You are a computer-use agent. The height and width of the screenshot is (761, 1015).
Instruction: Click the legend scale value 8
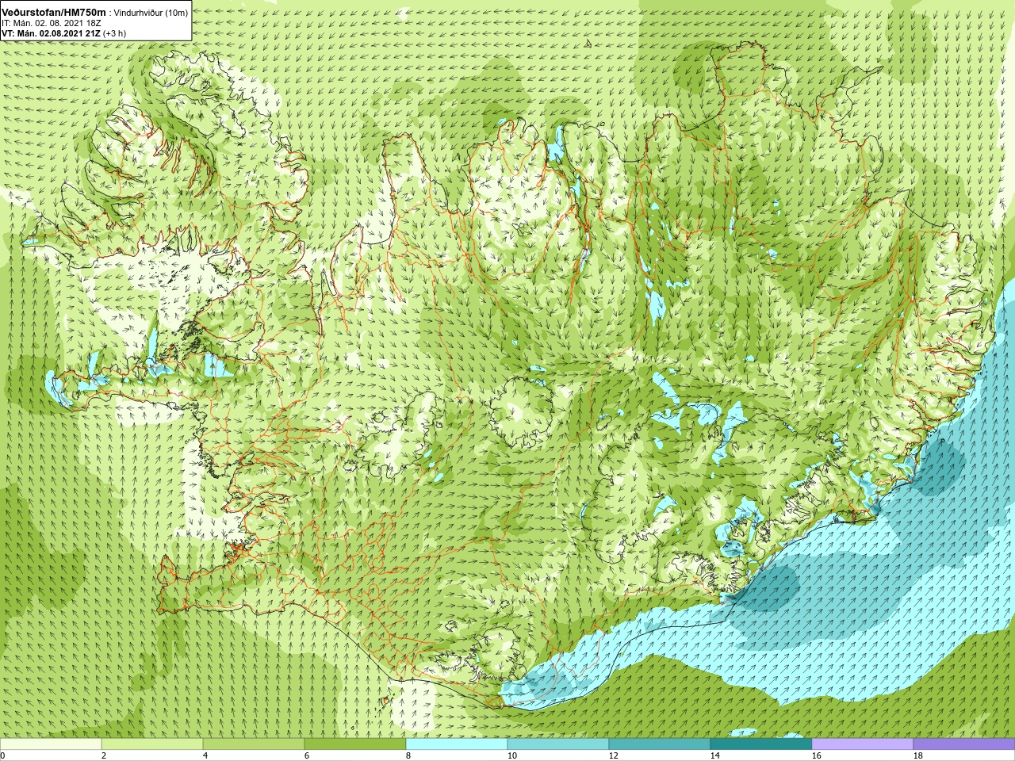coord(408,755)
